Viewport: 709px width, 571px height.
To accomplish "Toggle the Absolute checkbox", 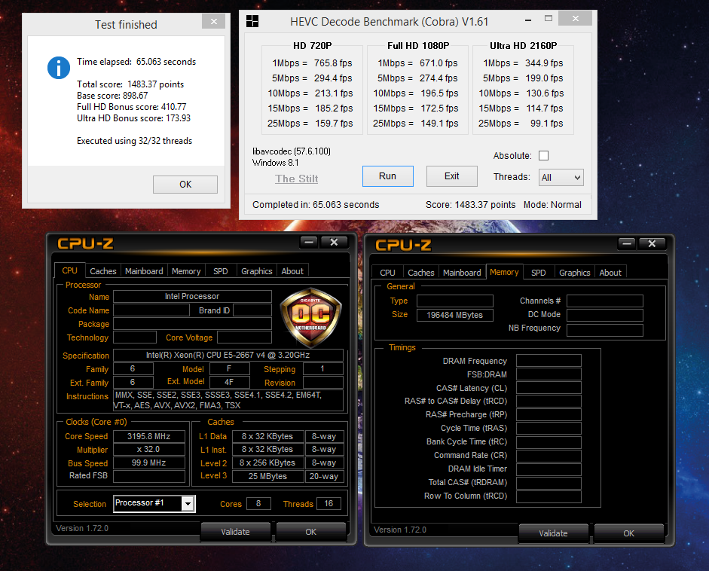I will click(x=543, y=155).
